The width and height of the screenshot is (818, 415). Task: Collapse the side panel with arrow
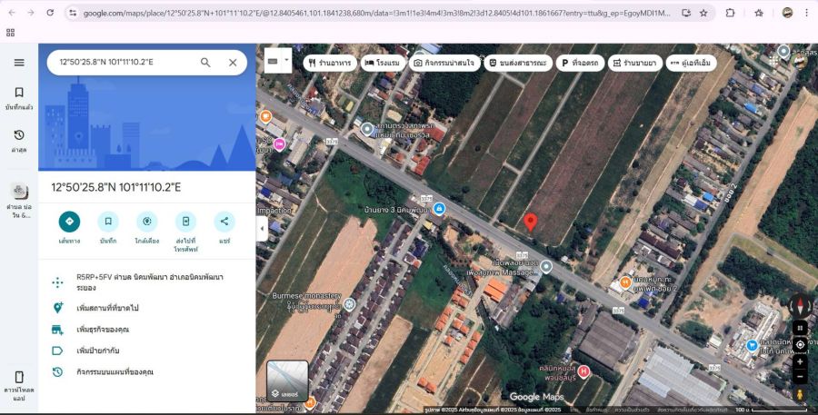click(x=262, y=229)
